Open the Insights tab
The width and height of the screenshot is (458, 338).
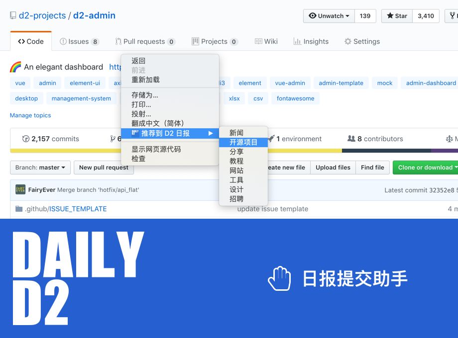(311, 41)
